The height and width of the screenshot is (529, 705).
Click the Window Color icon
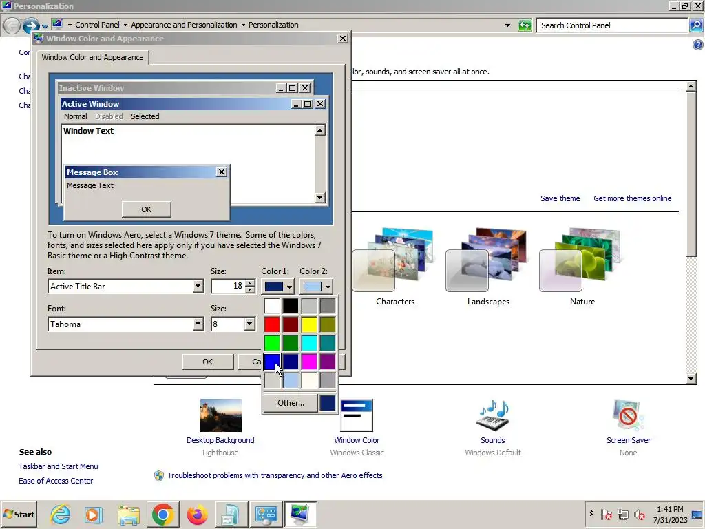[357, 415]
